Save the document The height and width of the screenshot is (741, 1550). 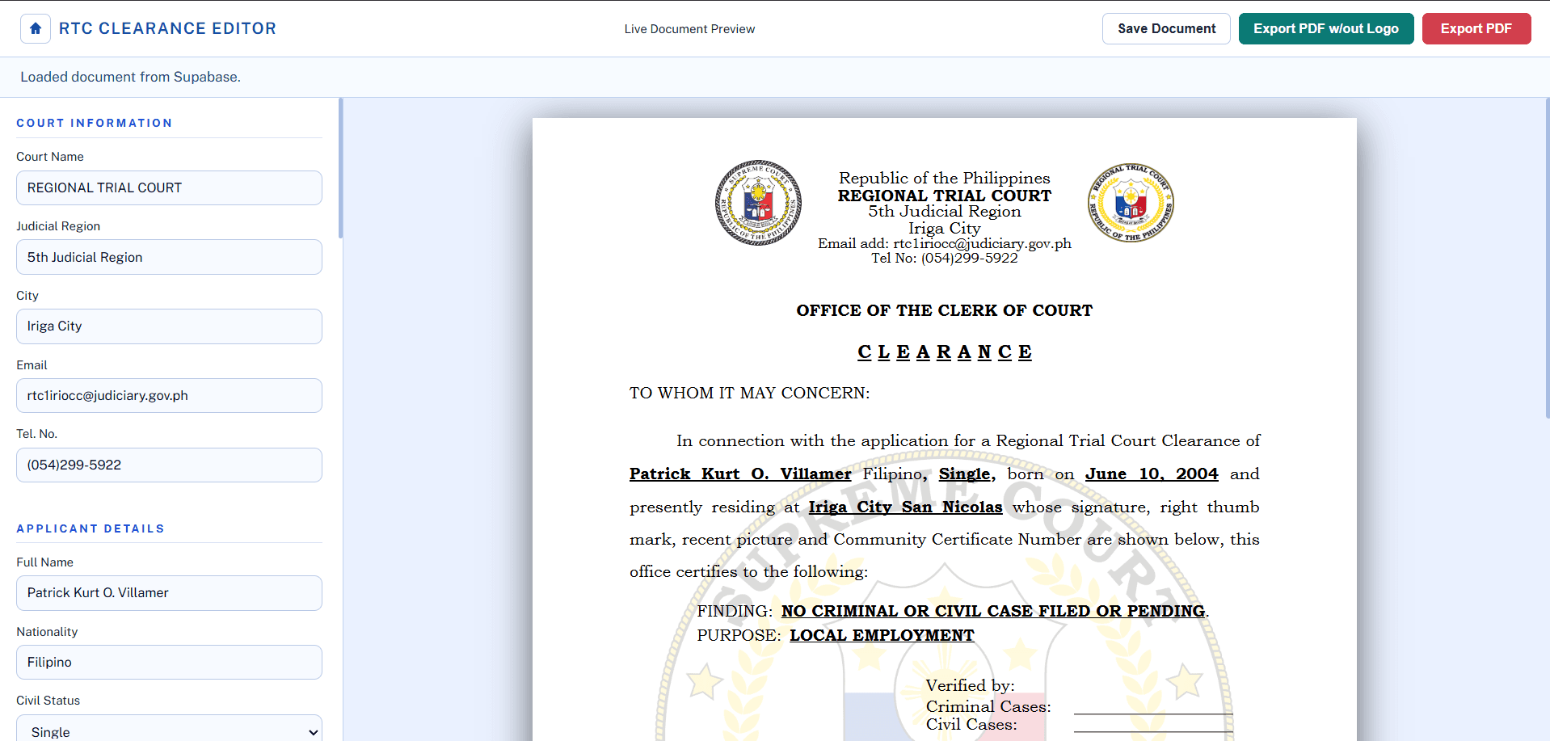(x=1166, y=29)
